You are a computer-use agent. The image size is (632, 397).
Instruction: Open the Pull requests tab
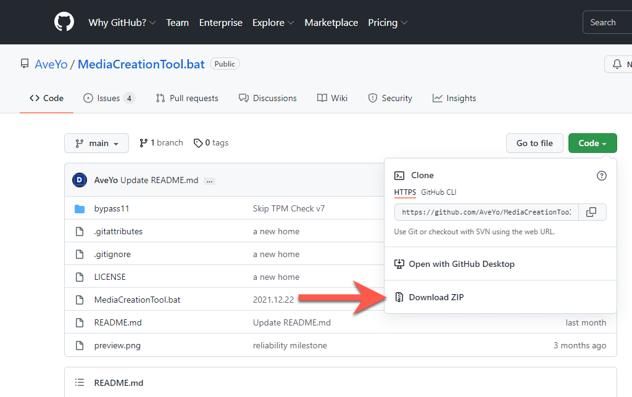click(x=187, y=98)
